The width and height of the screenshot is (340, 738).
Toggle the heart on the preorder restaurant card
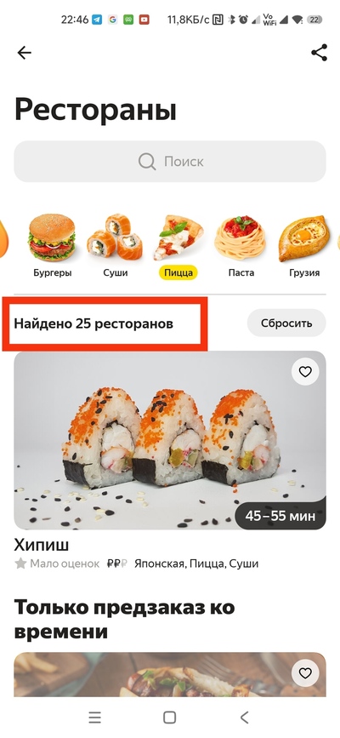coord(305,673)
